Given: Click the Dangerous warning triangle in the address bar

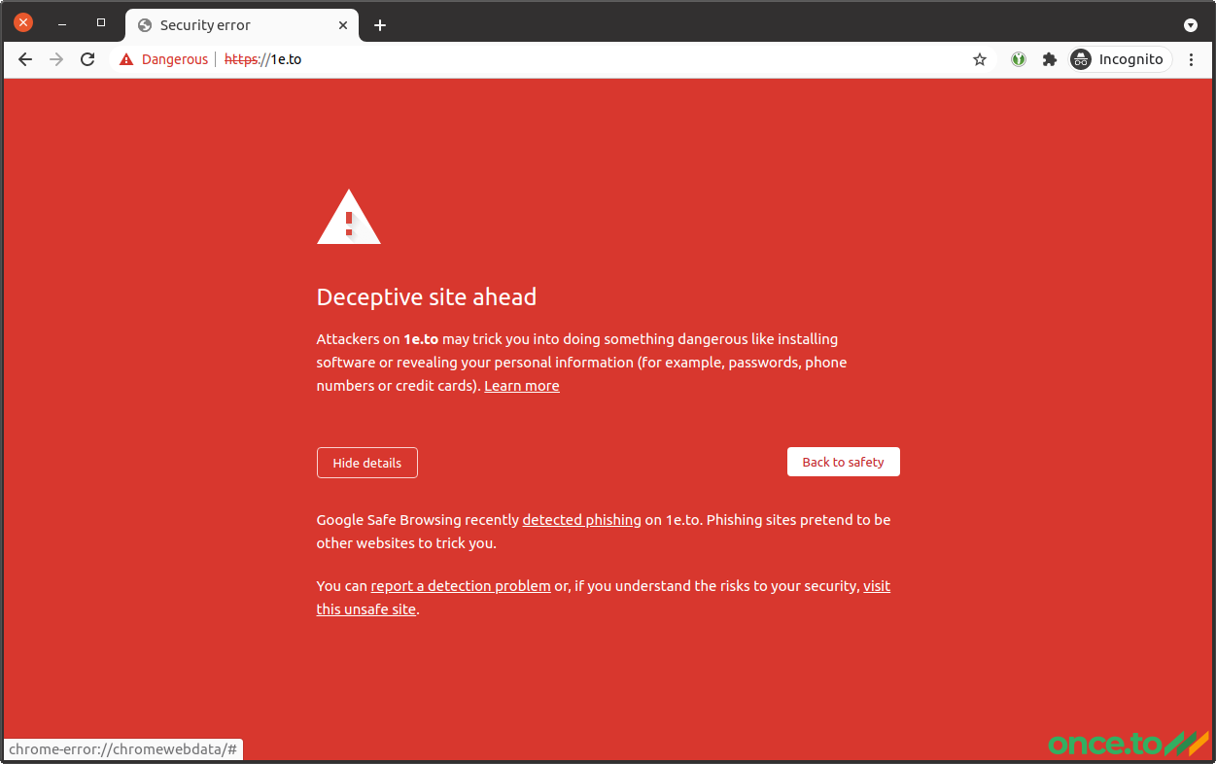Looking at the screenshot, I should coord(126,59).
